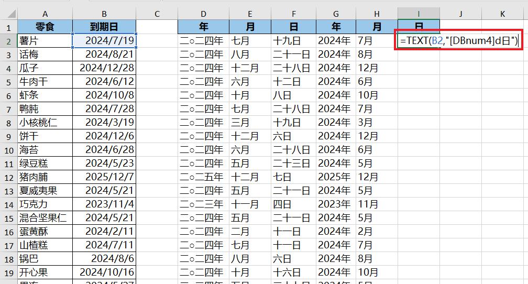This screenshot has width=528, height=284.
Task: Select column H header
Action: (x=377, y=14)
